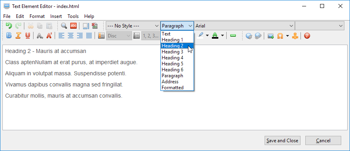Expand the empty font size dropdown
Viewport: 350px width, 151px height.
tap(319, 26)
